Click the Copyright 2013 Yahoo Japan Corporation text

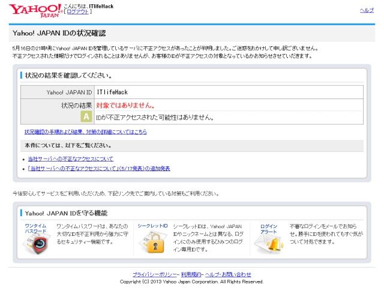pyautogui.click(x=192, y=282)
